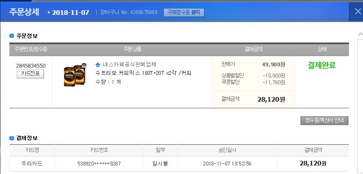Click the blue 결제정보 section icon
The width and height of the screenshot is (363, 174).
pos(12,138)
